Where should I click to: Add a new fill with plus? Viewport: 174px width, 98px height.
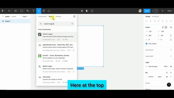171,73
